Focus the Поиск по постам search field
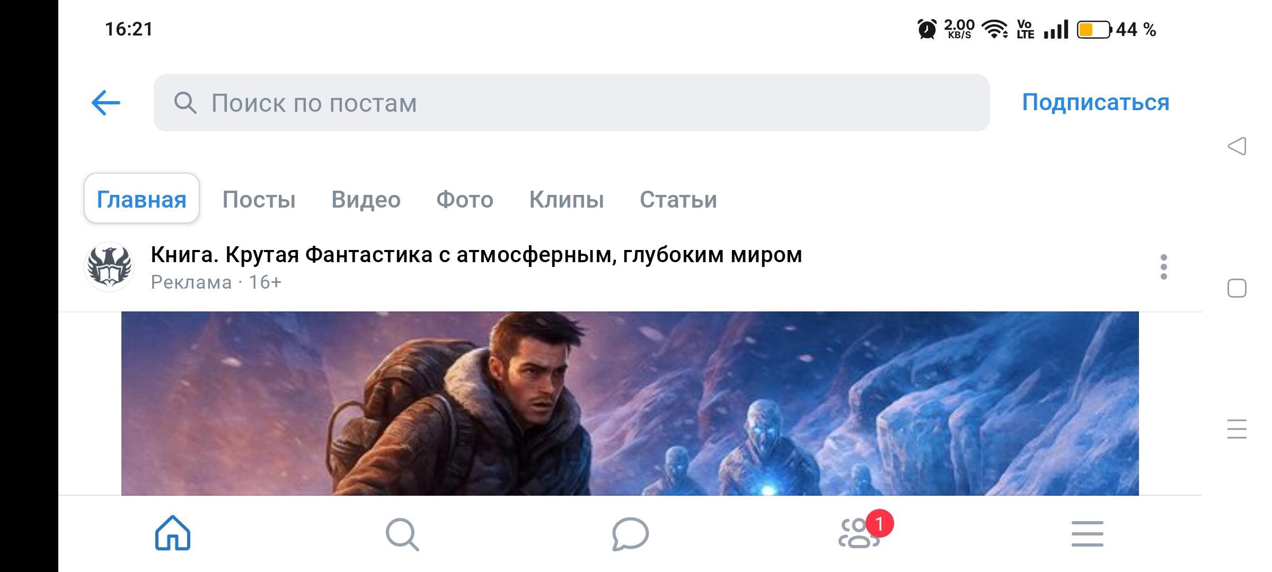This screenshot has height=572, width=1272. pos(571,103)
